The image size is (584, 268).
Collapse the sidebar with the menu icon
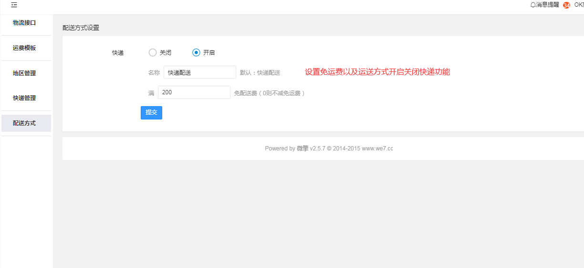[x=14, y=5]
